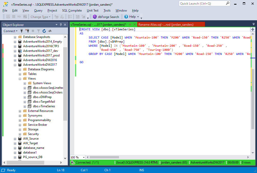Open the Query menu

click(38, 11)
